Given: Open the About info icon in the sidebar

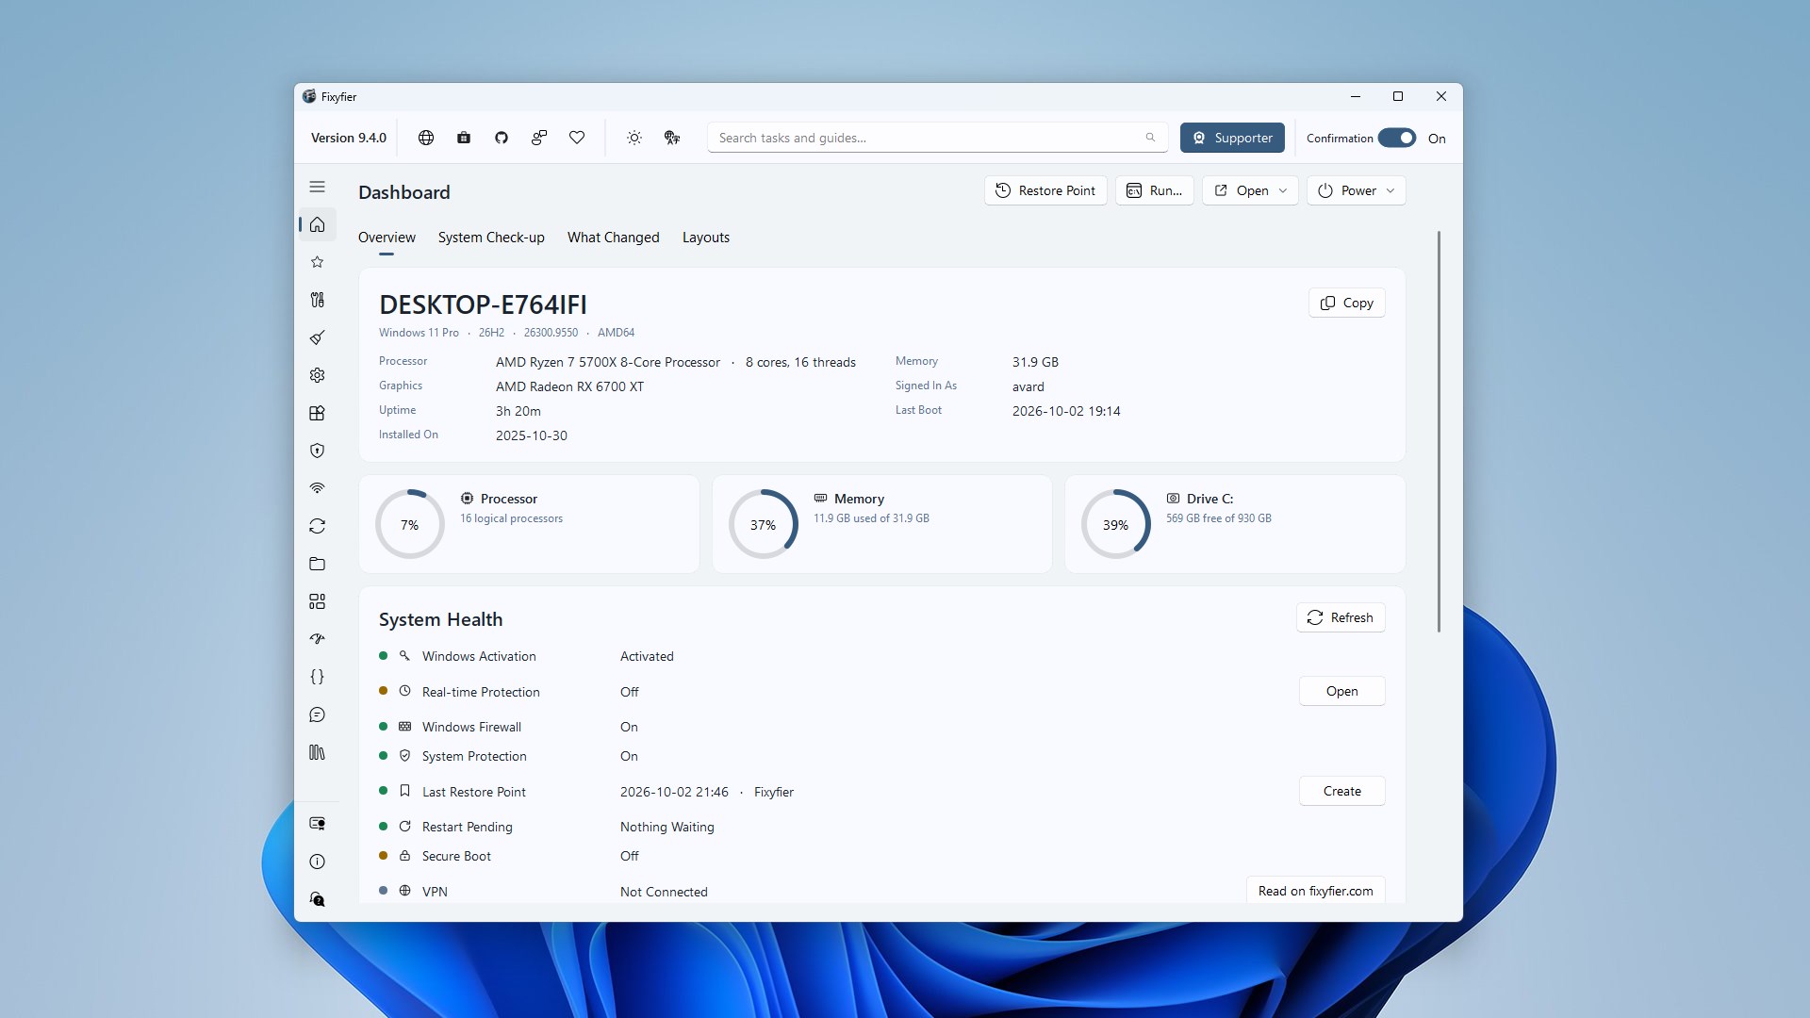Looking at the screenshot, I should tap(318, 862).
